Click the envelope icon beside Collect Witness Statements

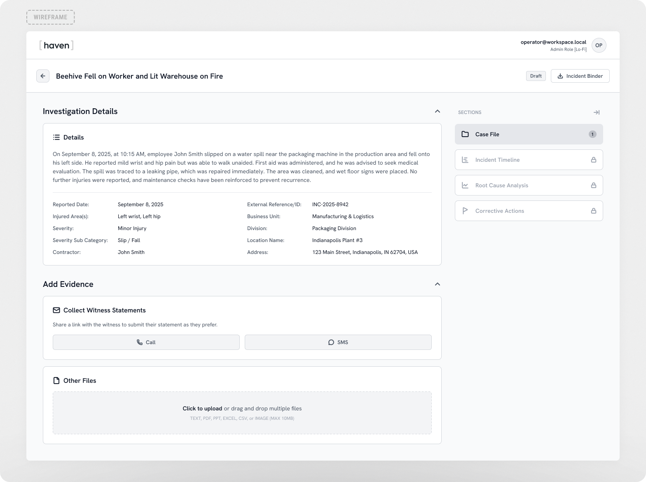tap(56, 310)
